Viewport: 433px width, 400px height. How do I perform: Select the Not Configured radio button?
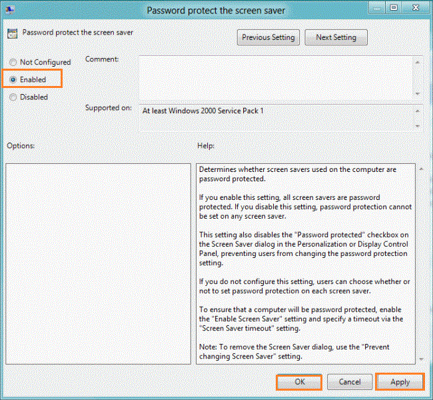coord(13,62)
